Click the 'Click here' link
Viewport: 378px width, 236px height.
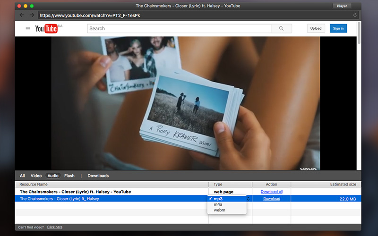tap(55, 227)
